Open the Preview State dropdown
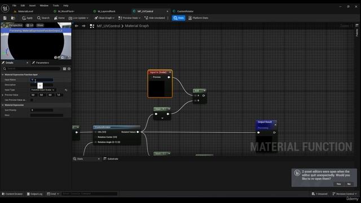 [129, 18]
